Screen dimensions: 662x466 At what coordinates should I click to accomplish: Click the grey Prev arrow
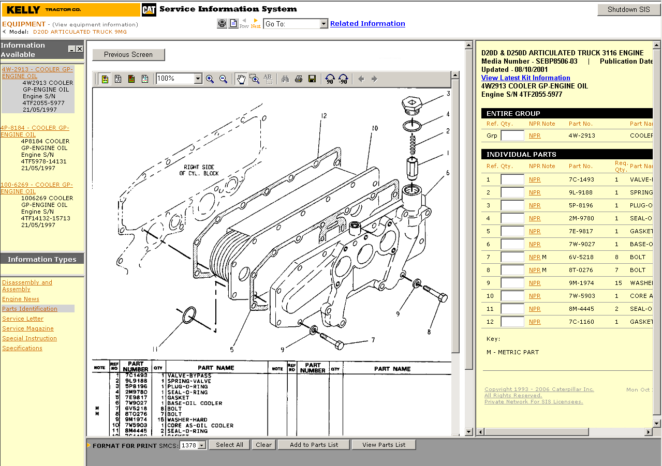tap(244, 23)
